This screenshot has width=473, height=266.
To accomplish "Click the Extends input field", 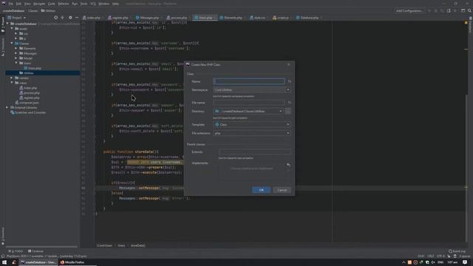I will (254, 151).
